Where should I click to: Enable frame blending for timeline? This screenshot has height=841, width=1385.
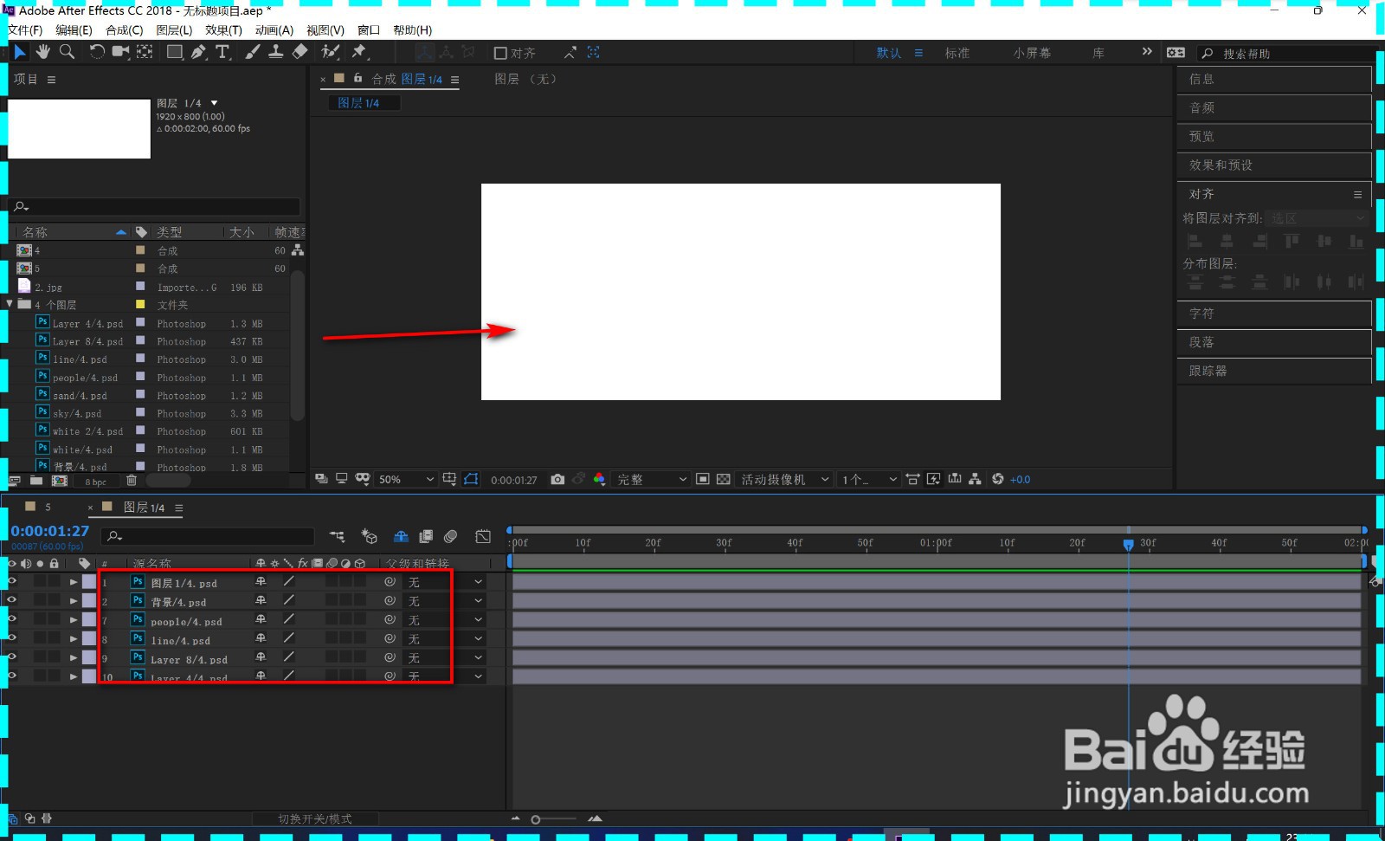click(x=426, y=537)
